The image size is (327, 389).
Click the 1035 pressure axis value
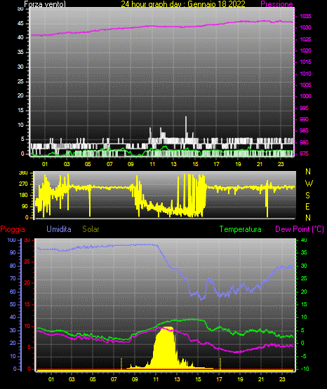[306, 16]
